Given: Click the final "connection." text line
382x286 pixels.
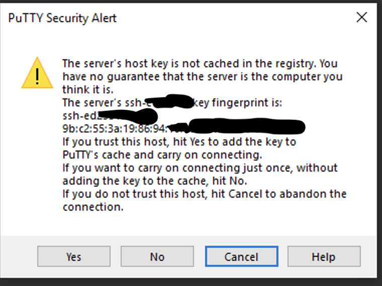Looking at the screenshot, I should pyautogui.click(x=92, y=207).
